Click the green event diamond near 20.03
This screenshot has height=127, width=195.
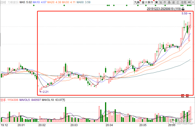point(64,5)
